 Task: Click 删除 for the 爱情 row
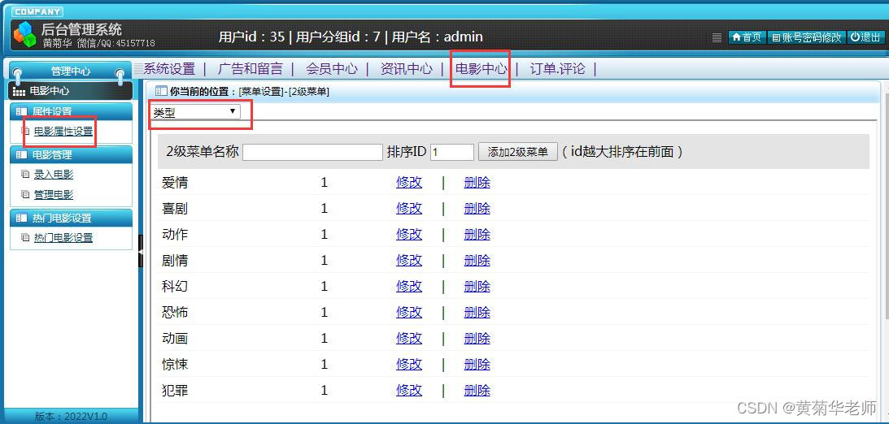[477, 183]
